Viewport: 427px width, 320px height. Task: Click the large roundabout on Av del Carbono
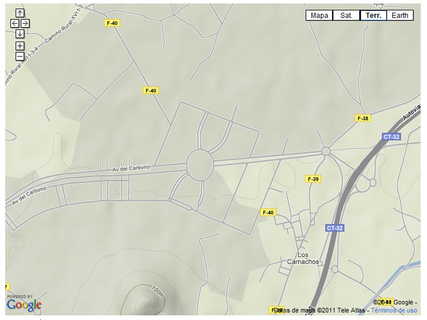[x=200, y=164]
